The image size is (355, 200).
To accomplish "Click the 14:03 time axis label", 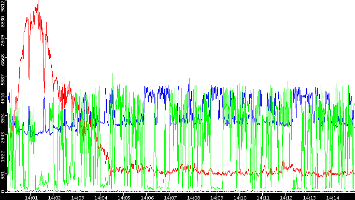I will click(x=77, y=197).
